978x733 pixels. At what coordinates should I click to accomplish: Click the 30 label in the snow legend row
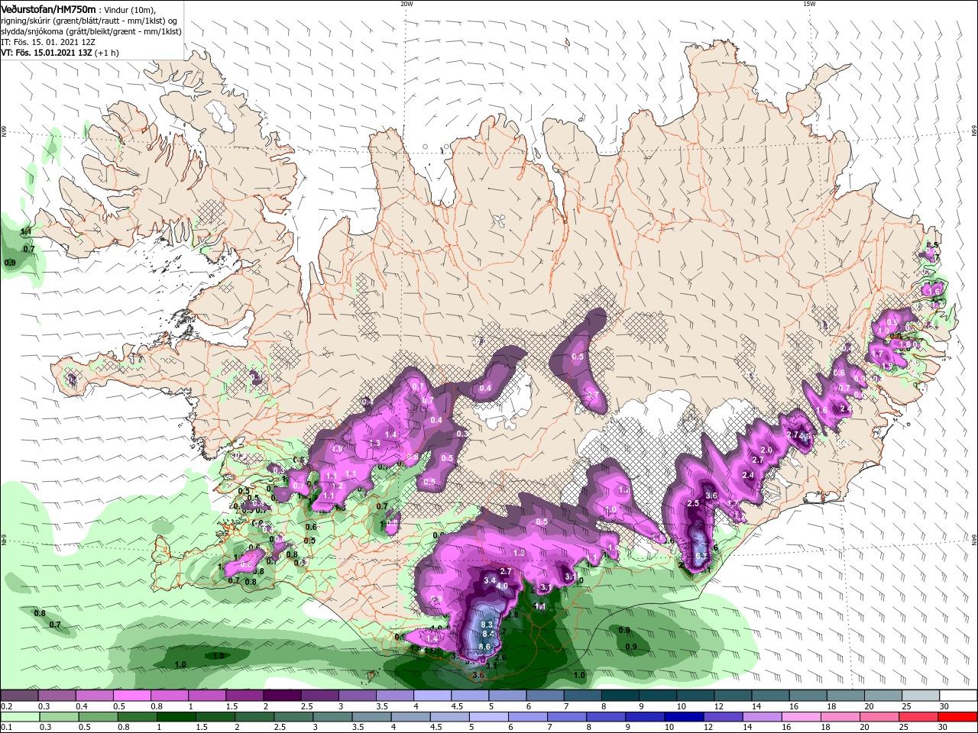(944, 706)
